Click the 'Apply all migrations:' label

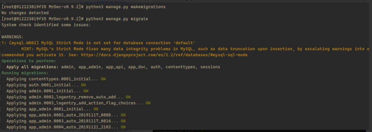33,67
